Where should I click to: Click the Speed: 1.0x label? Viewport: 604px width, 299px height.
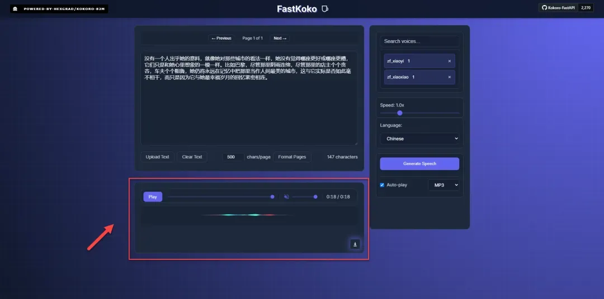392,105
